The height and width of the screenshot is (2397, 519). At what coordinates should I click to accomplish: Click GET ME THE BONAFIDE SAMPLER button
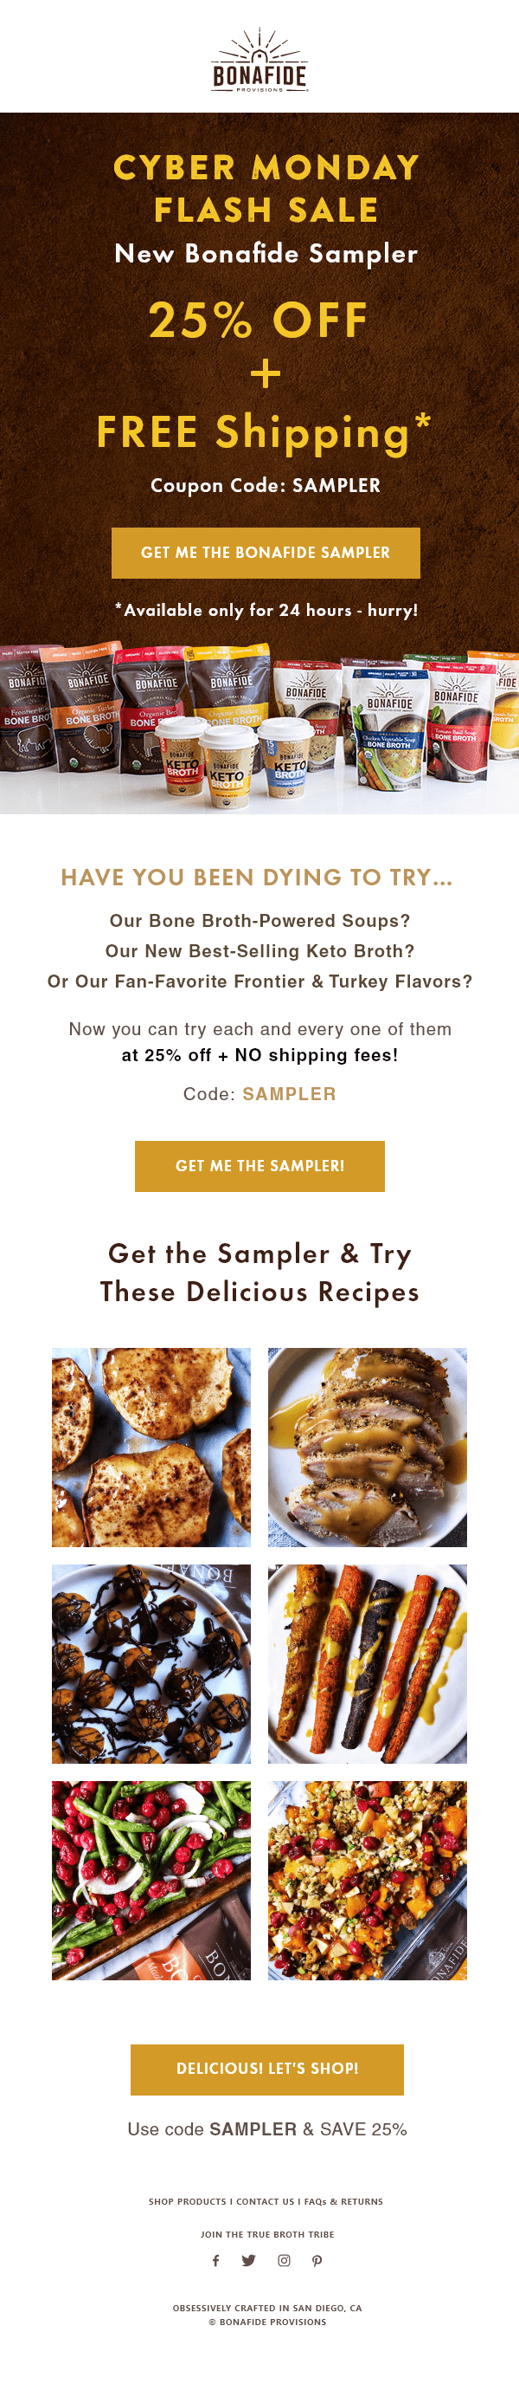point(266,553)
